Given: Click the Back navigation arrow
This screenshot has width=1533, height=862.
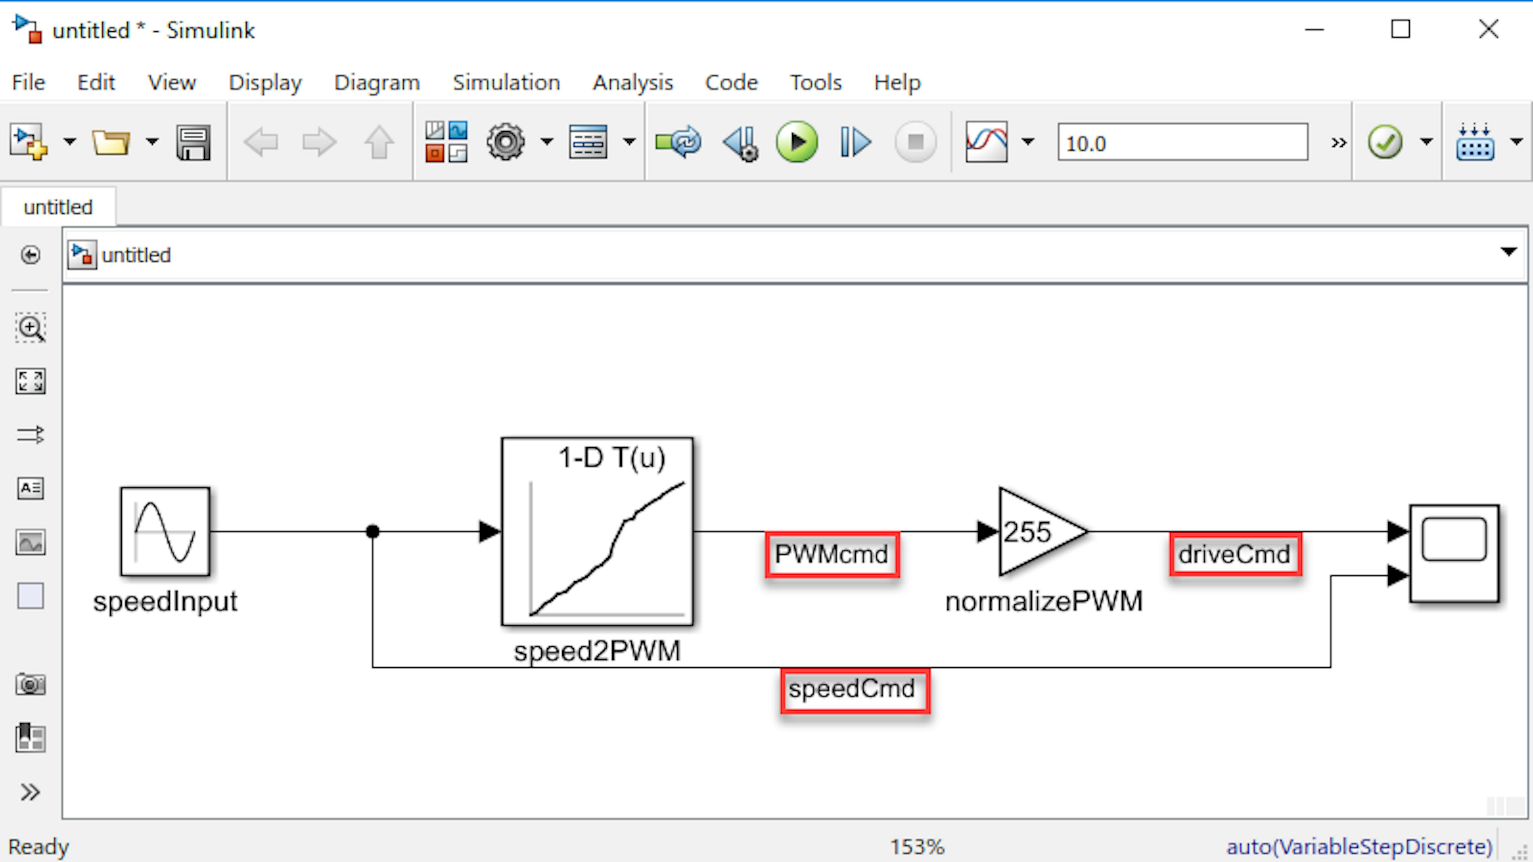Looking at the screenshot, I should 261,142.
